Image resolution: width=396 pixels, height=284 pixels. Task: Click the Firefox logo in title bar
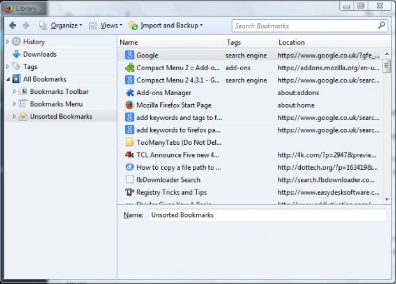coord(8,8)
